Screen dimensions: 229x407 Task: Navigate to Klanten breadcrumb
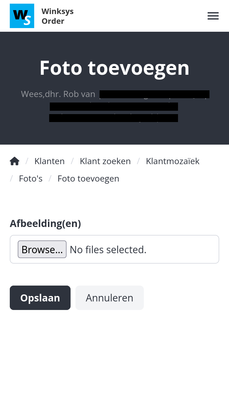[49, 161]
